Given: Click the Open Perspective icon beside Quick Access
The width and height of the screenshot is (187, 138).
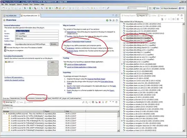Looking at the screenshot, I should coord(150,8).
